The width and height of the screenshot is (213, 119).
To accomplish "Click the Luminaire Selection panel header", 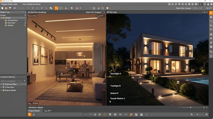I will point(8,77).
